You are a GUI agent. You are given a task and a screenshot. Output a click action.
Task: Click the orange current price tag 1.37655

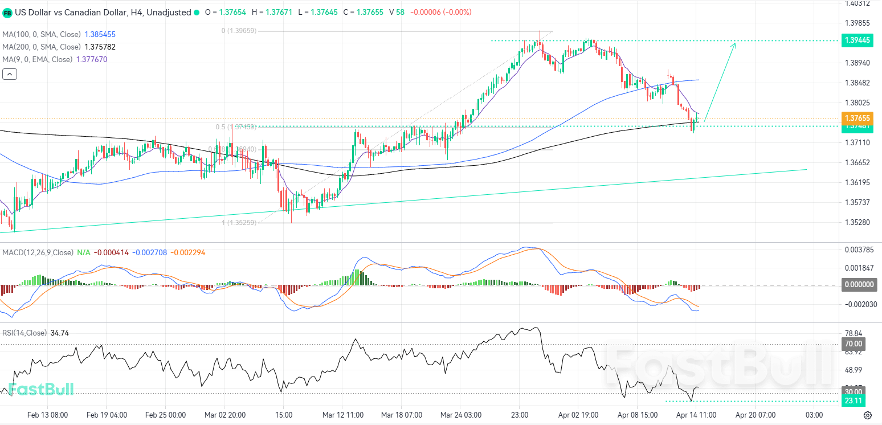(856, 117)
